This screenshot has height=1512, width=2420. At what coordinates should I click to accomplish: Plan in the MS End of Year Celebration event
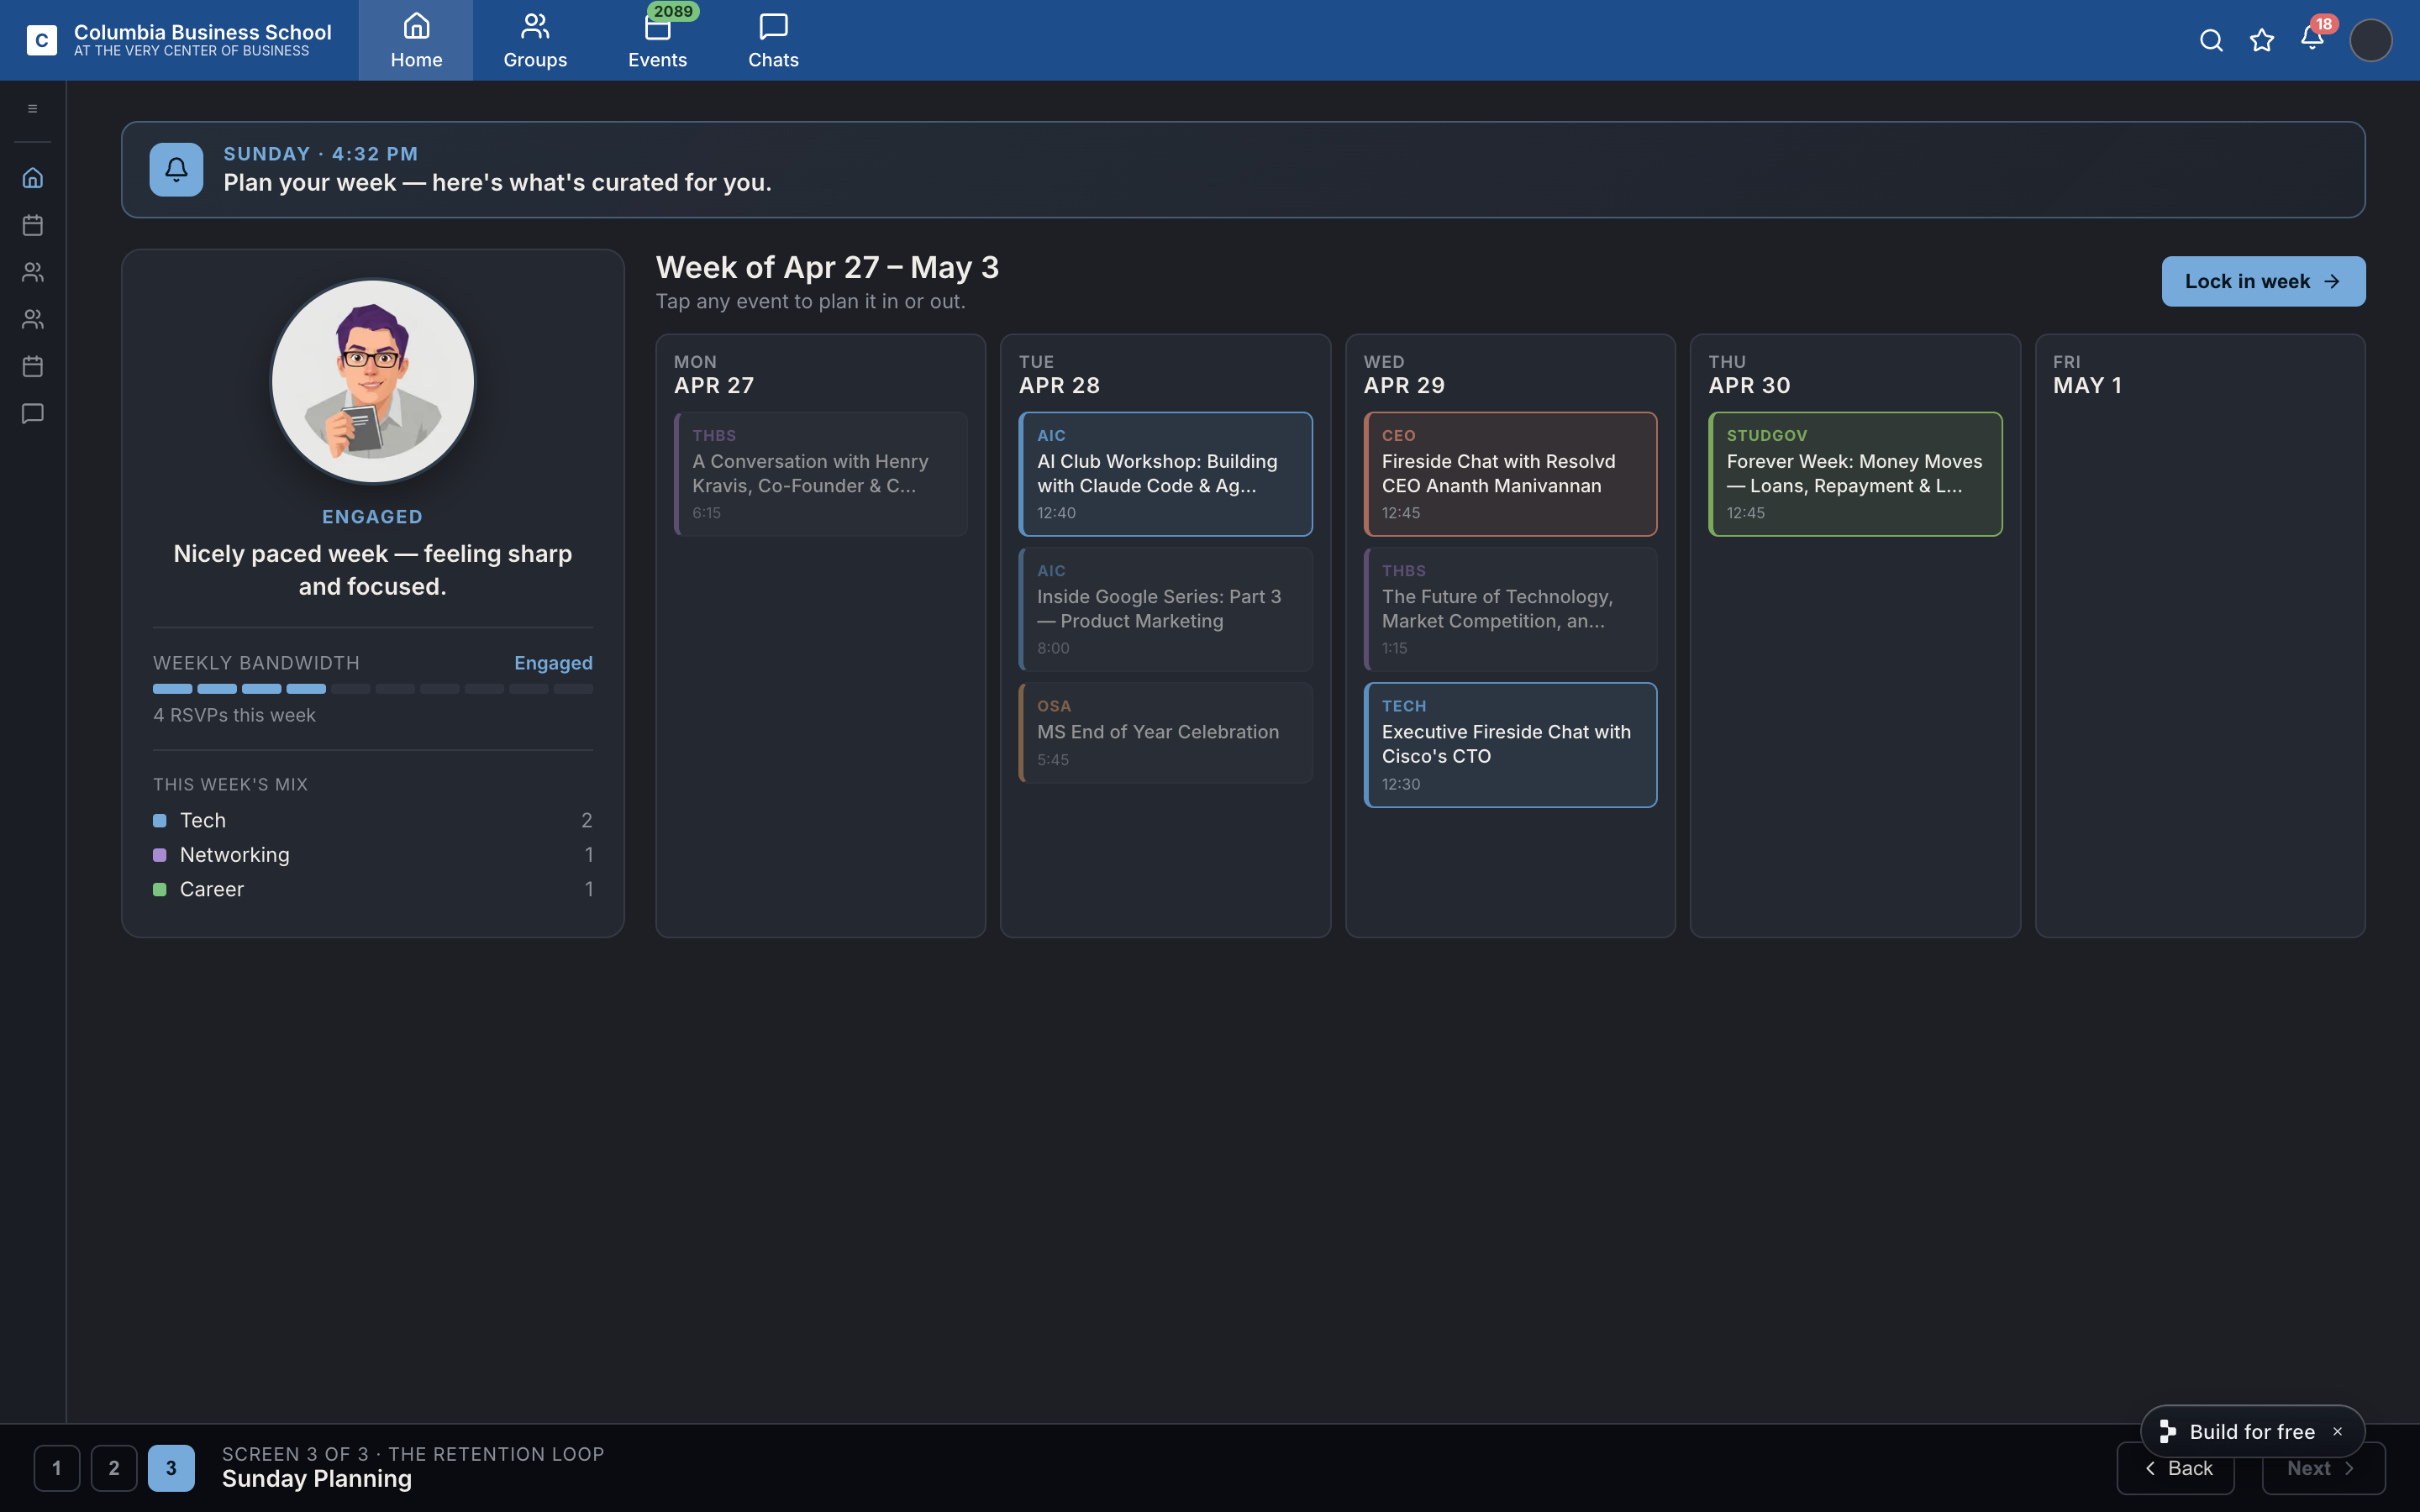(1165, 732)
